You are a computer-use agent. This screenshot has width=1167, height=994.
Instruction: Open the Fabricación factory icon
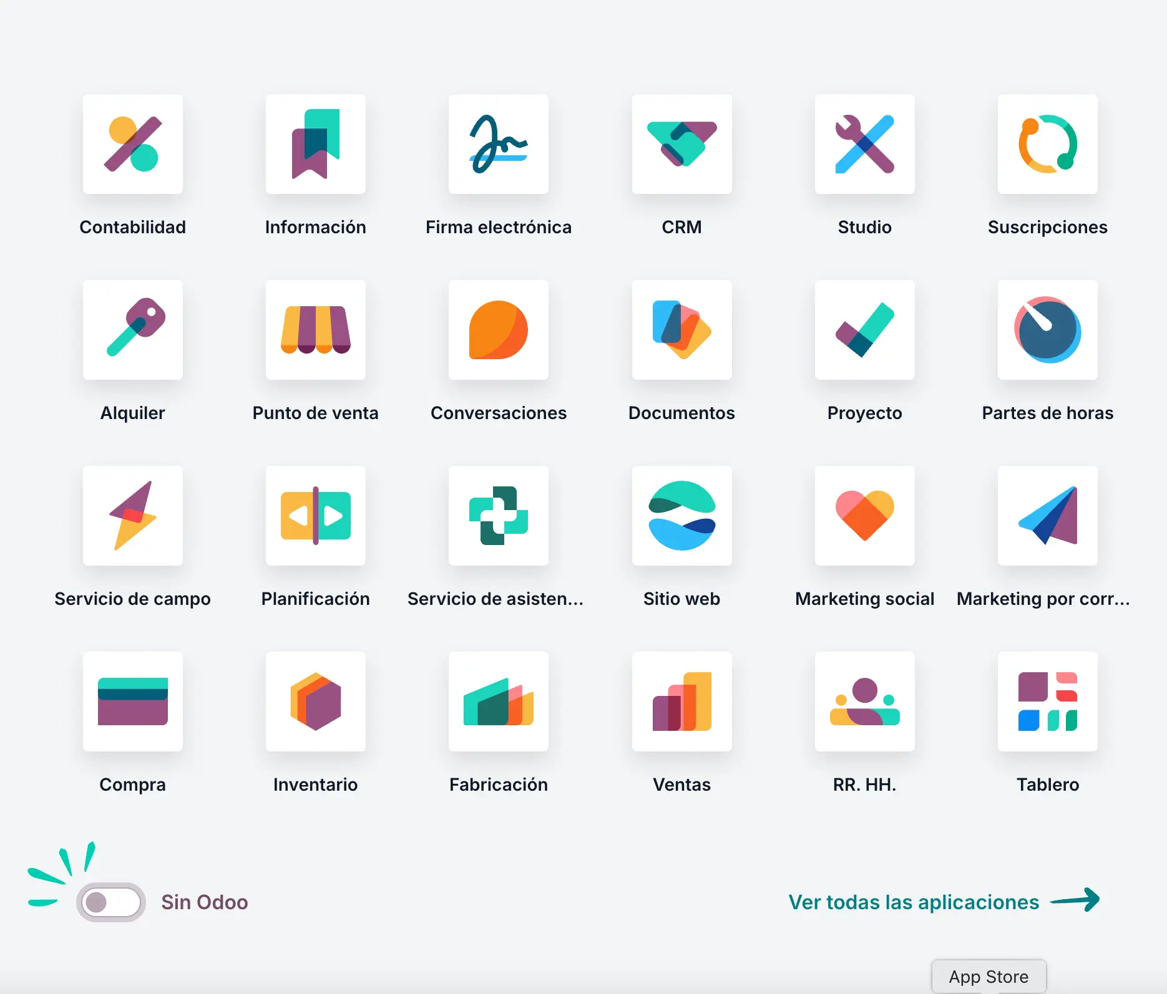(499, 702)
